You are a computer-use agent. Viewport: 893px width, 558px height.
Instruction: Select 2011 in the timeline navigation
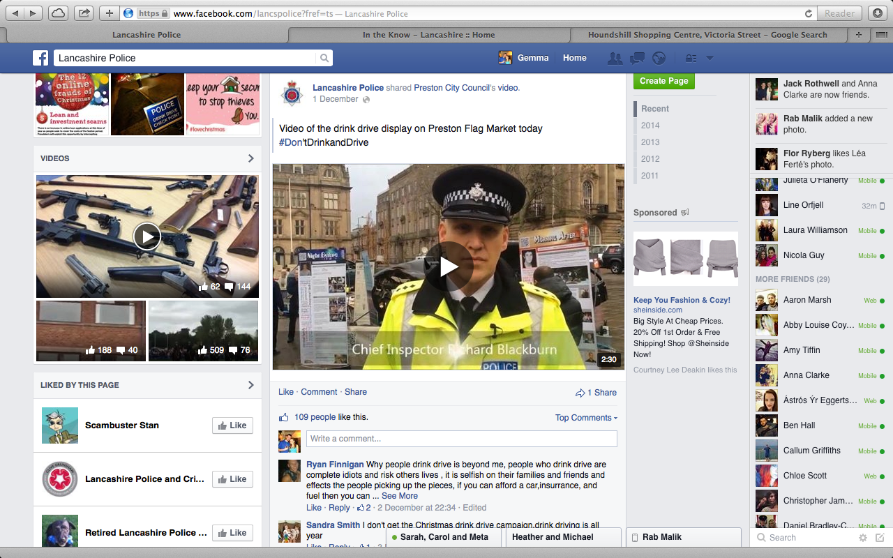pyautogui.click(x=650, y=176)
